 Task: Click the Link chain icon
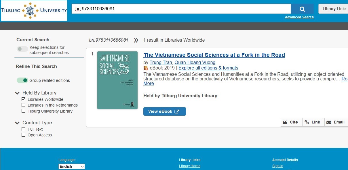click(307, 122)
